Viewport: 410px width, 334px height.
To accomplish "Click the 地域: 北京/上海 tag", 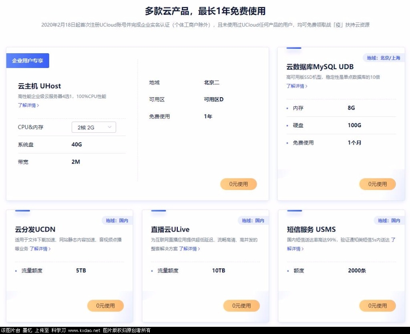I will (384, 58).
